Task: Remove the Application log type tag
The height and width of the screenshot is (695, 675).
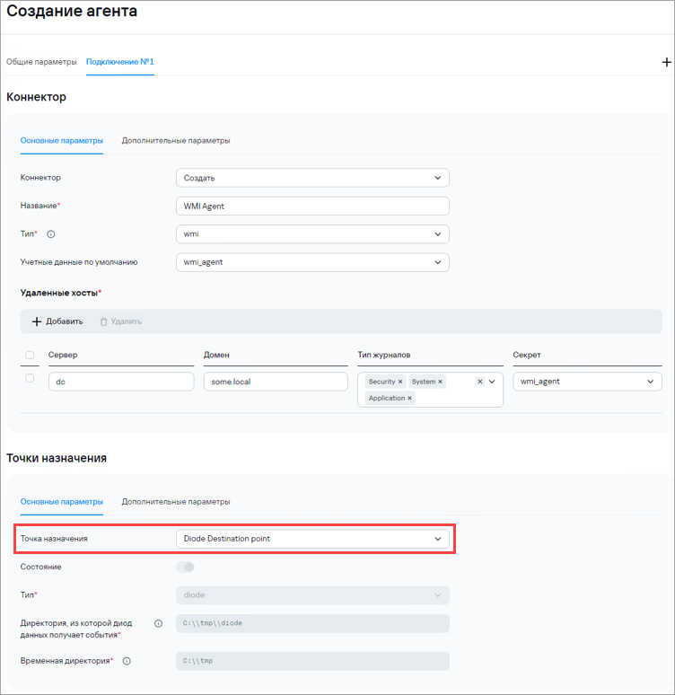Action: (409, 398)
